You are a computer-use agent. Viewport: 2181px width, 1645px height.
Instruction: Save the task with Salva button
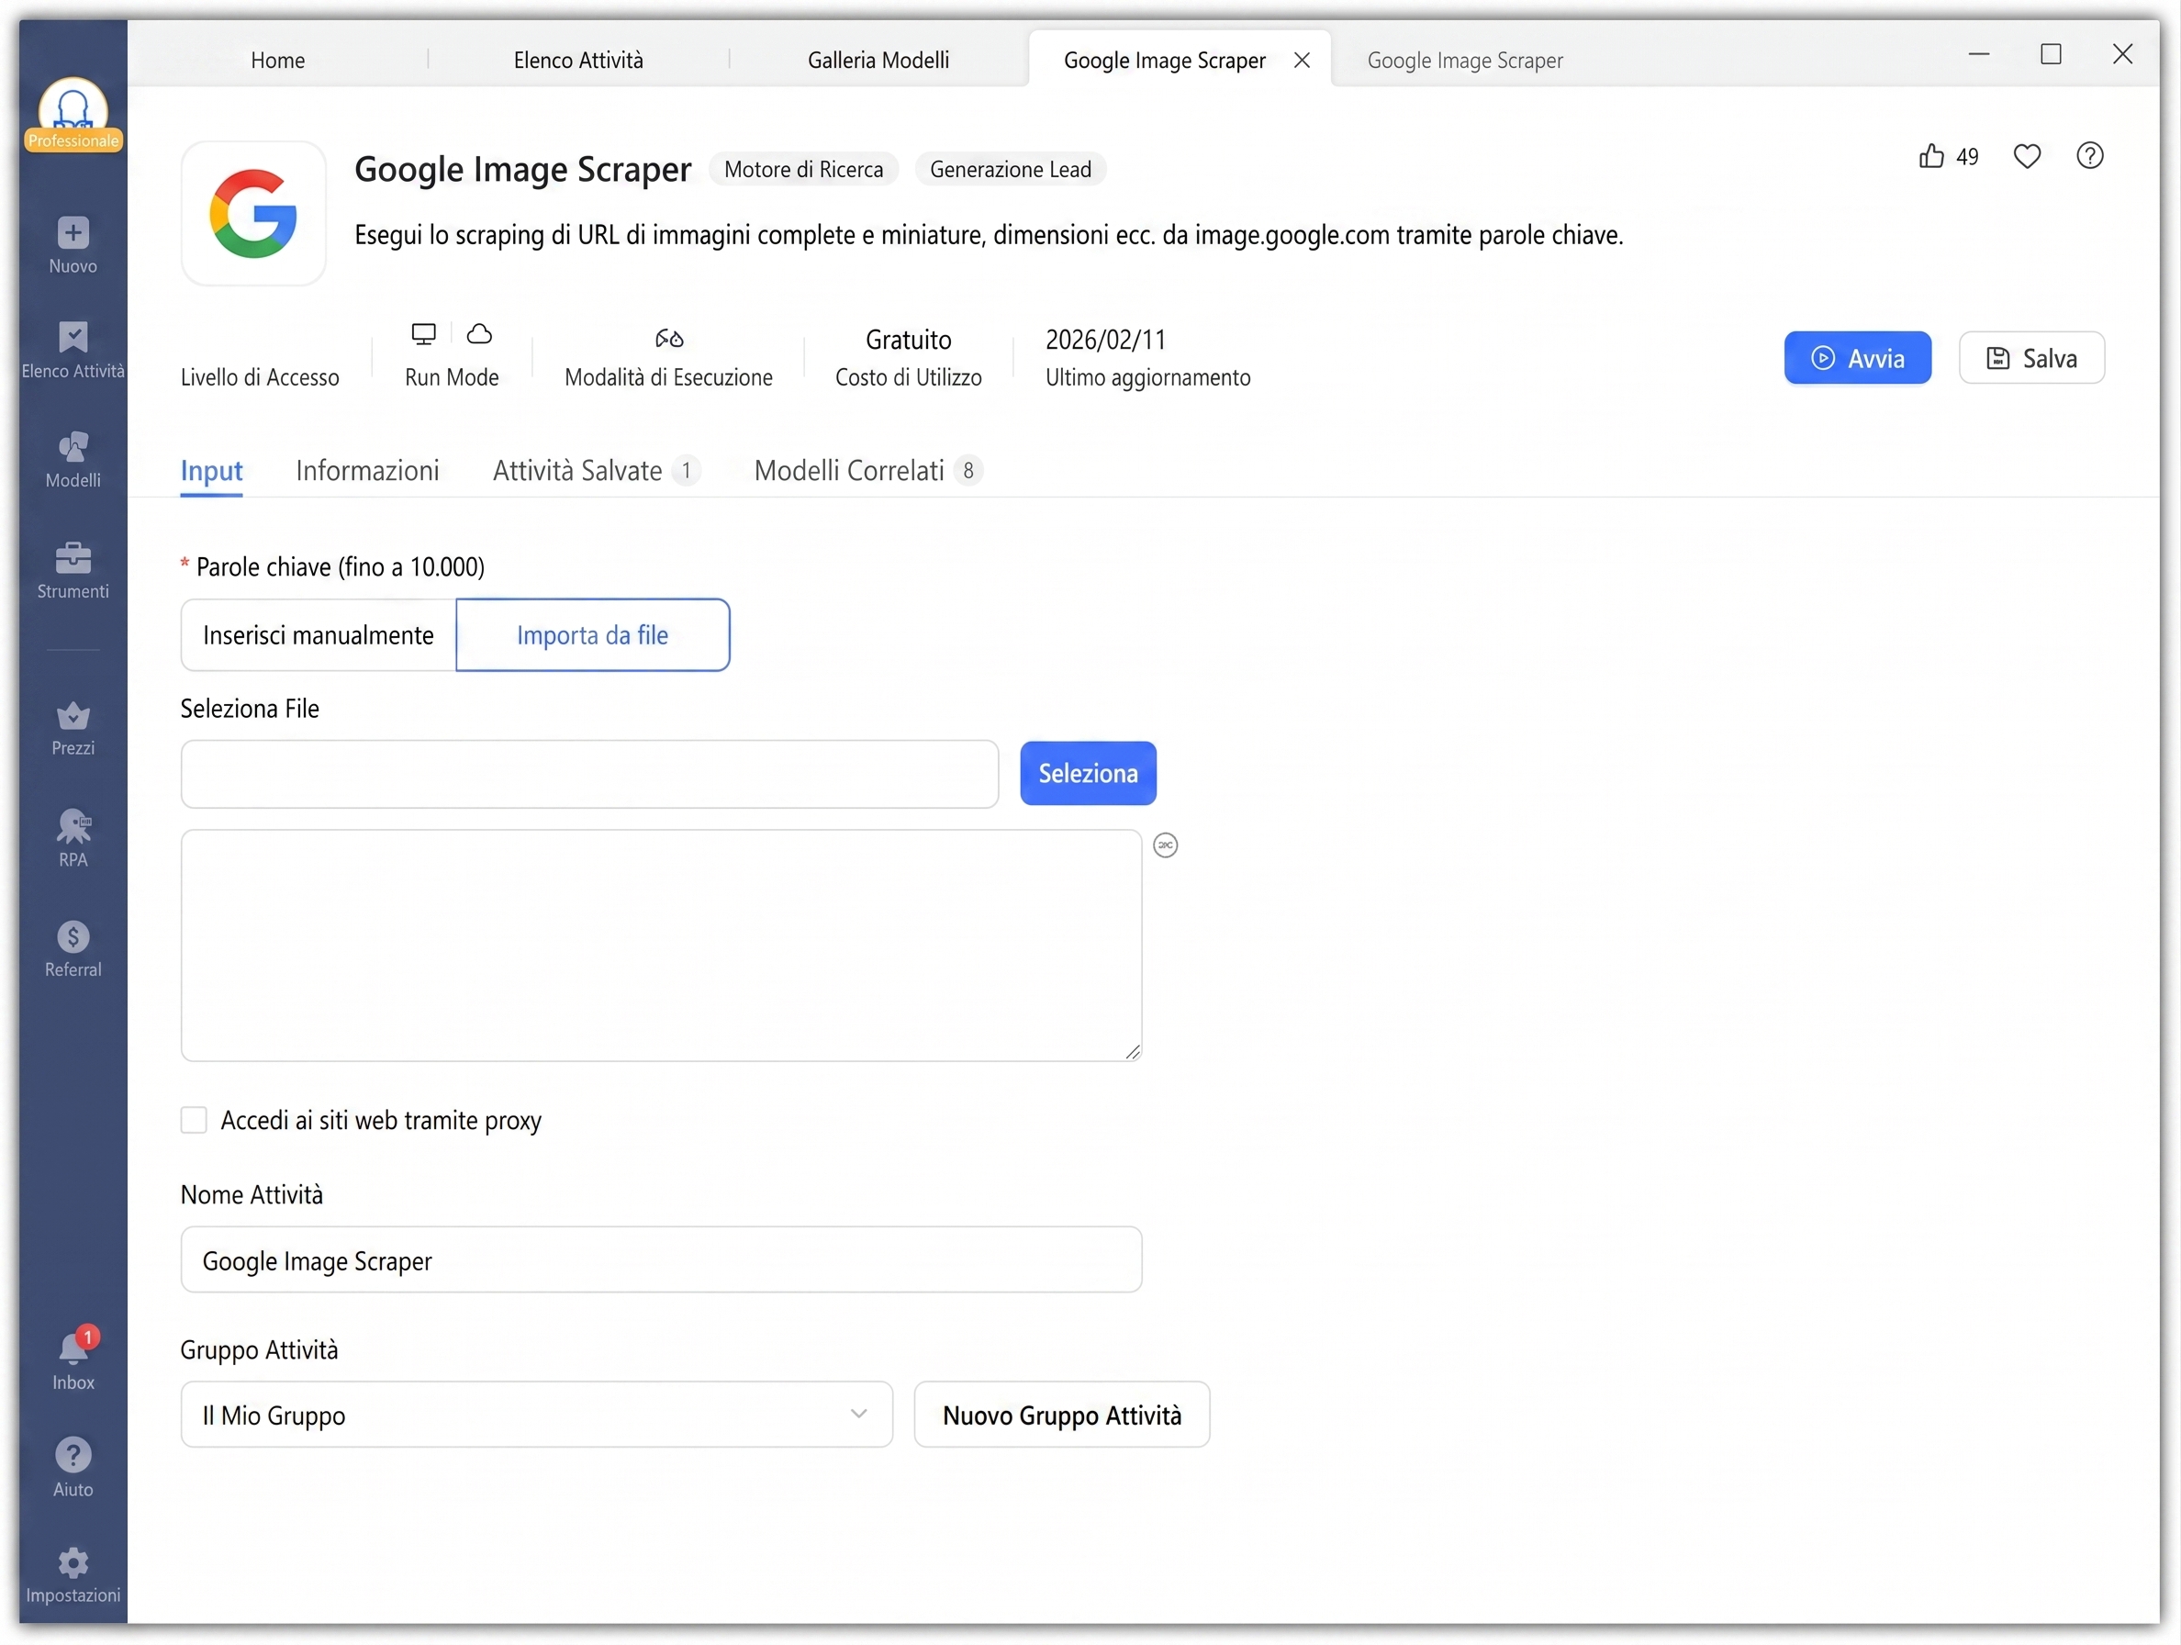pos(2032,358)
